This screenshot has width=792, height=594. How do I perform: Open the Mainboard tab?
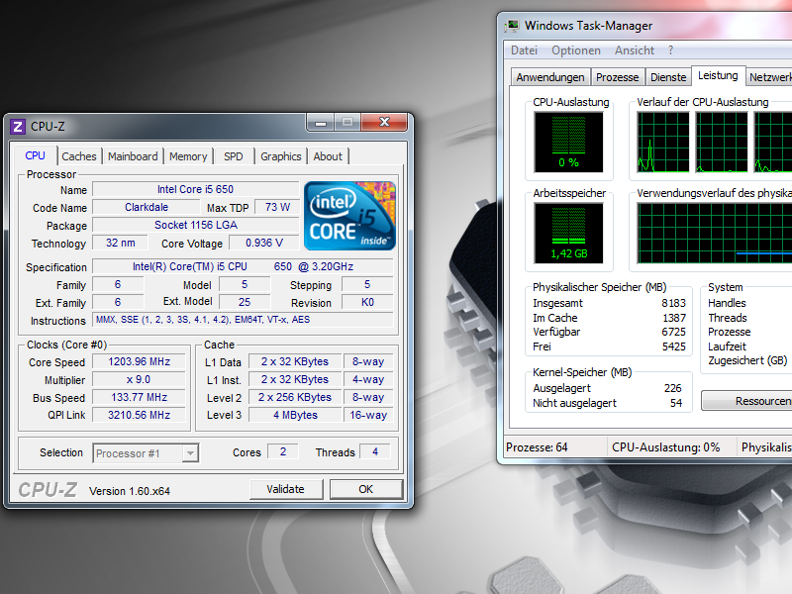133,156
